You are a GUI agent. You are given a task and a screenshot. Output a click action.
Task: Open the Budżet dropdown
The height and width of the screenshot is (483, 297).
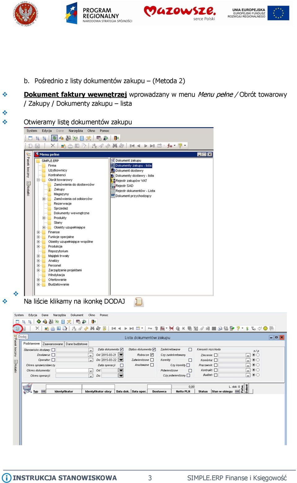tap(248, 375)
